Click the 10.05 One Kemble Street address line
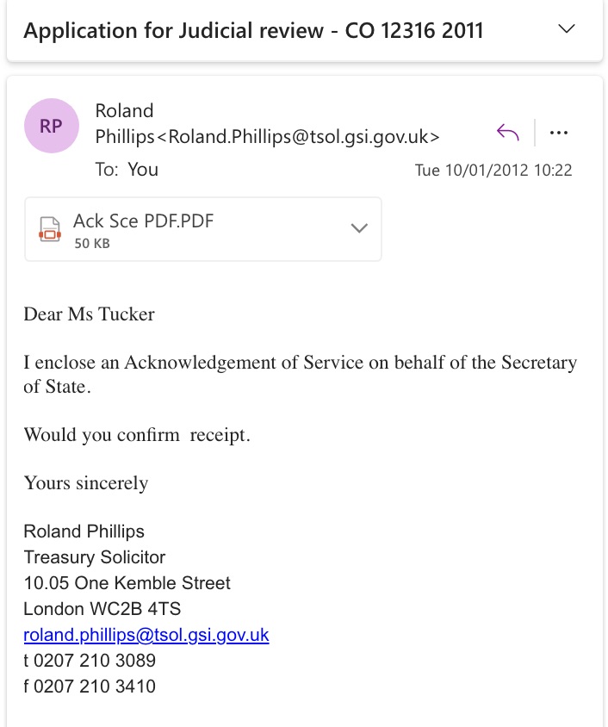The height and width of the screenshot is (727, 608). [x=127, y=583]
